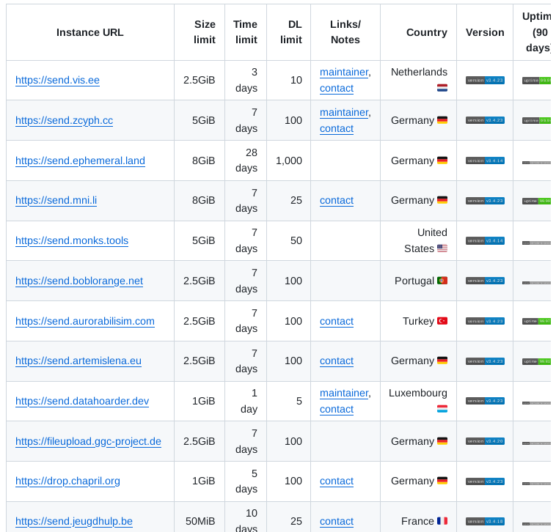Viewport: 556px width, 532px height.
Task: Open the https://send.monks.tools link
Action: click(x=72, y=240)
